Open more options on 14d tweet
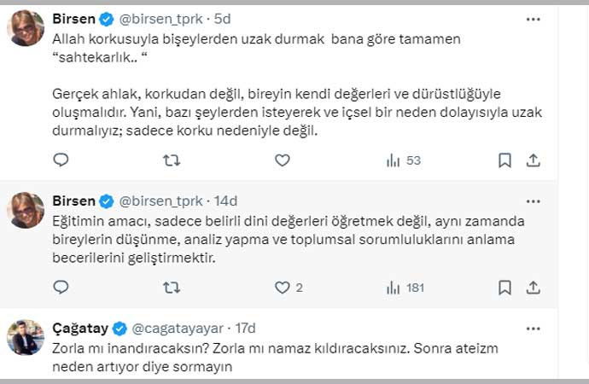 (x=533, y=201)
